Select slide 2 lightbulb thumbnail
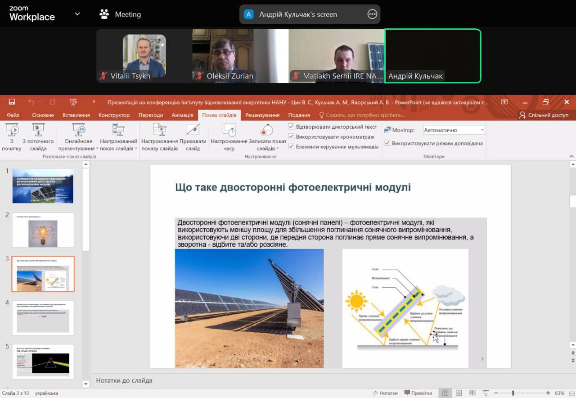 point(43,230)
